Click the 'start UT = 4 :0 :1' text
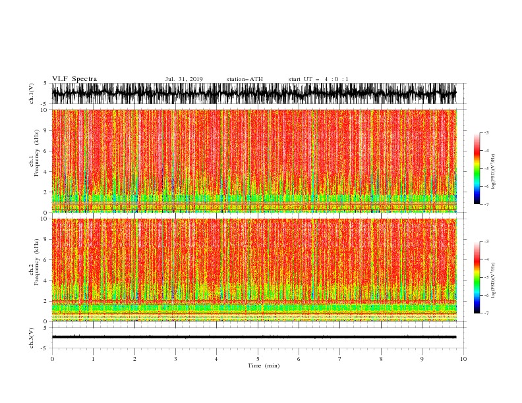Screen dimensions: 522x403 tap(318, 79)
